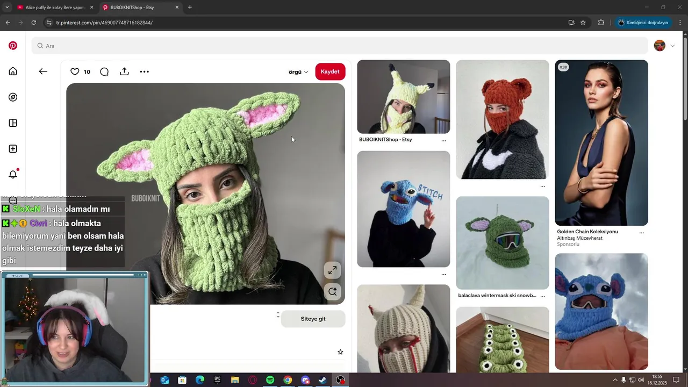Open browser extensions puzzle icon
Image resolution: width=688 pixels, height=387 pixels.
coord(601,23)
